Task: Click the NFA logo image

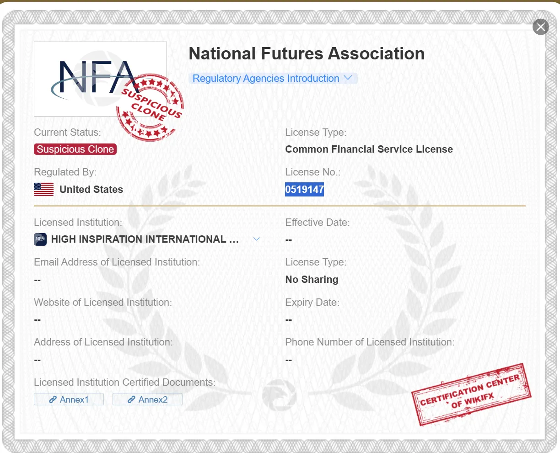Action: pyautogui.click(x=100, y=79)
